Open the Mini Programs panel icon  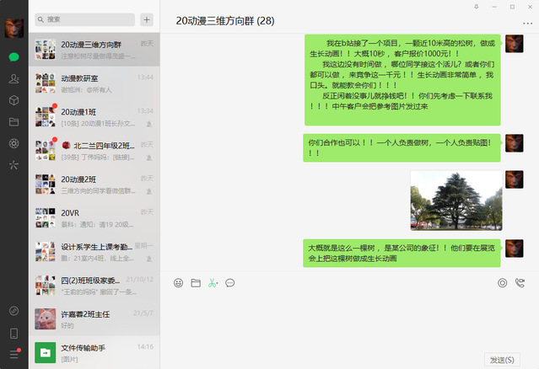pyautogui.click(x=13, y=311)
